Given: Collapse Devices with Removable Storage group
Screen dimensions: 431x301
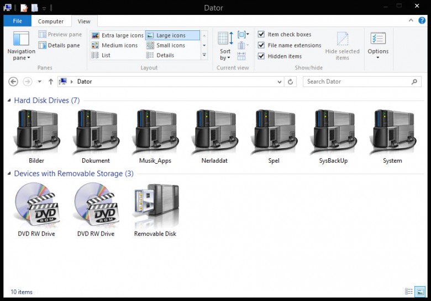Looking at the screenshot, I should tap(9, 174).
